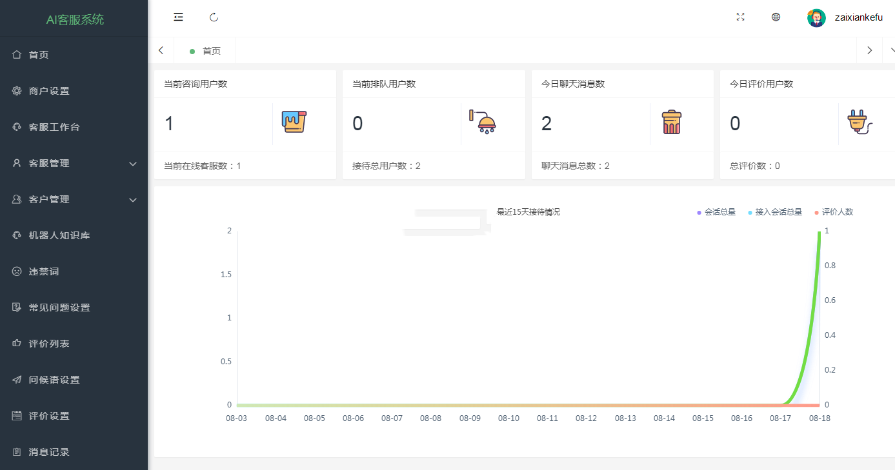Go to 评价设置 page

74,416
